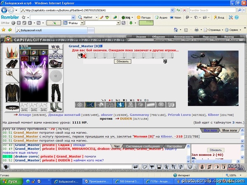The height and width of the screenshot is (185, 247).
Task: Click the Gammaray teammate name
Action: pyautogui.click(x=139, y=115)
